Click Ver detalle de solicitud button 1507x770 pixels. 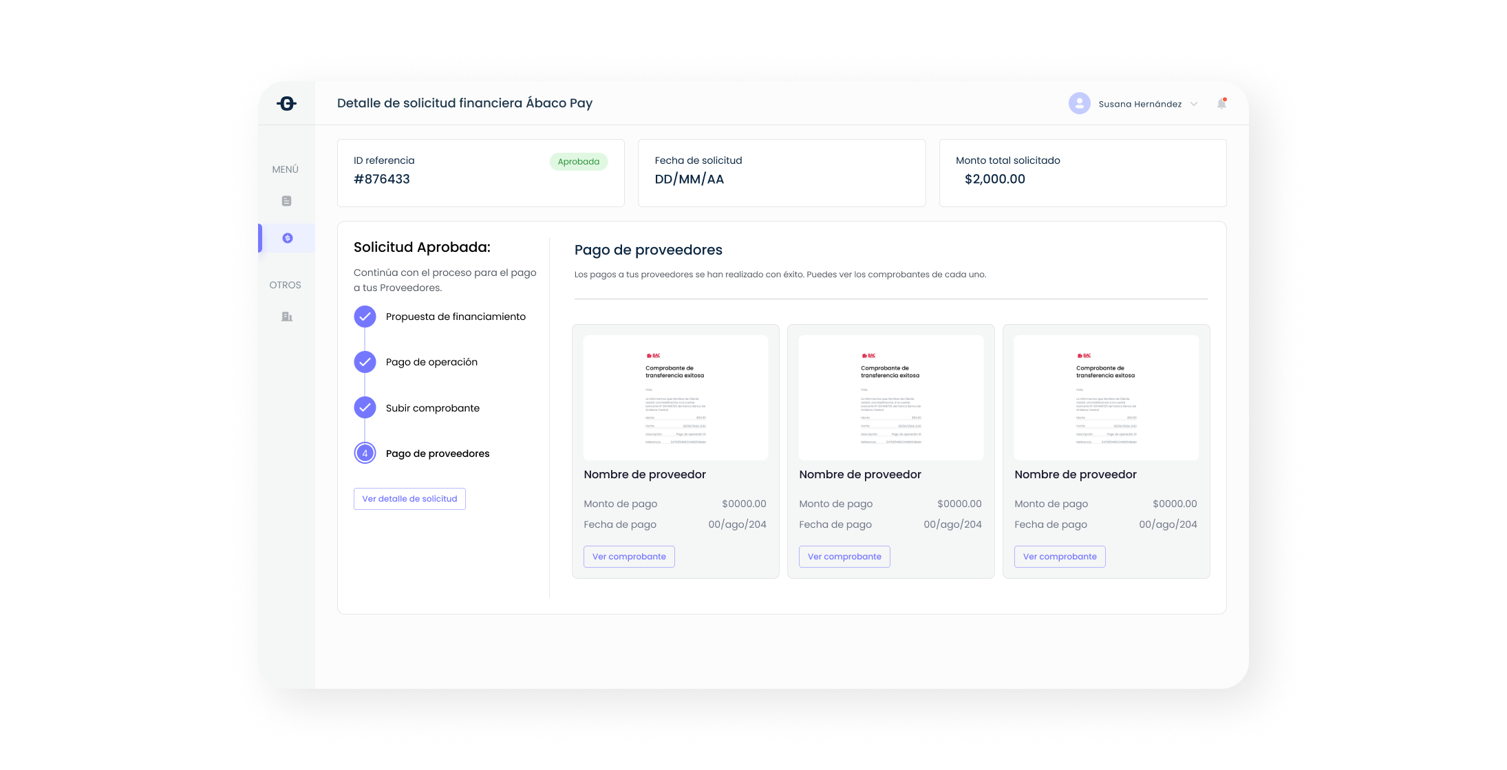point(409,499)
